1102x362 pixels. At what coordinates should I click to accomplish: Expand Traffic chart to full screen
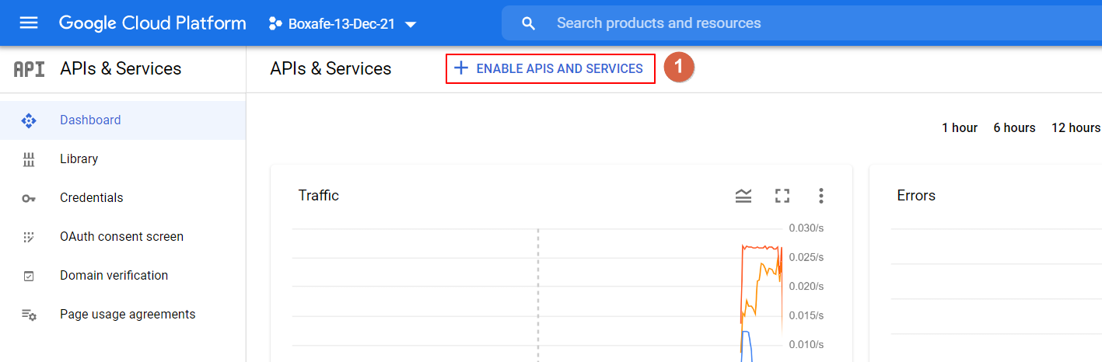pos(782,196)
